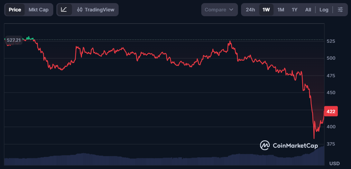The image size is (351, 169).
Task: Click the lowest dip on price line
Action: [314, 138]
